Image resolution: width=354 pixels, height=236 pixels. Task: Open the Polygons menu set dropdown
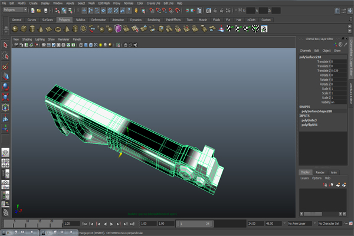coord(15,9)
